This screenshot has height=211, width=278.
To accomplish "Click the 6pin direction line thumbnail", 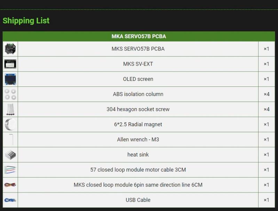I will coord(10,185).
